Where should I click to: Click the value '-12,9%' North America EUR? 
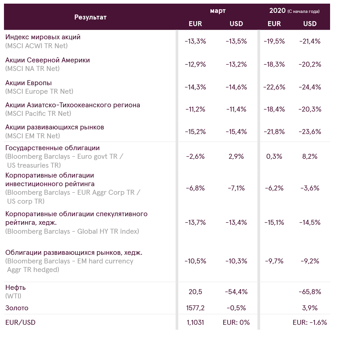tap(195, 64)
